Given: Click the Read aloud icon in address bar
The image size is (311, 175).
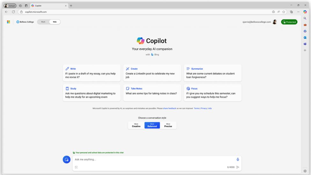Looking at the screenshot, I should pos(278,12).
